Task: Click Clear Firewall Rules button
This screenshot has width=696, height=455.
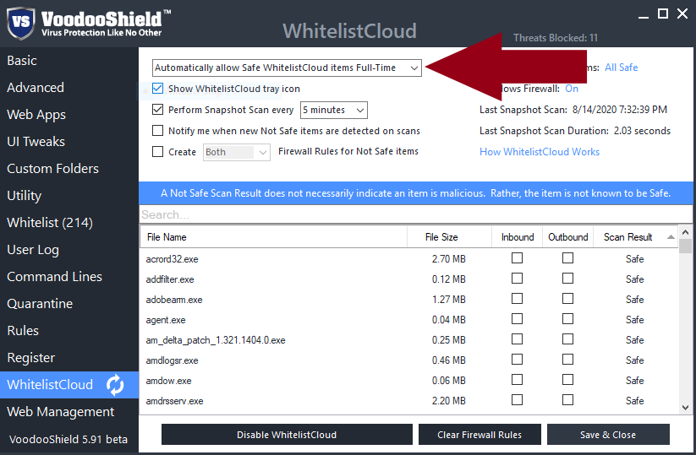Action: tap(480, 435)
